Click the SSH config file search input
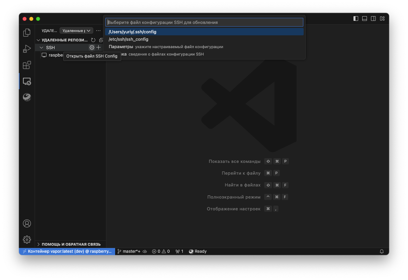Viewport: 408px width, 280px height. pos(204,22)
